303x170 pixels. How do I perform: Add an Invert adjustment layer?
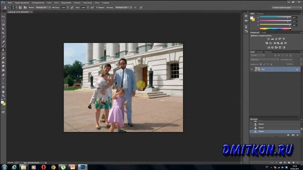(x=268, y=47)
